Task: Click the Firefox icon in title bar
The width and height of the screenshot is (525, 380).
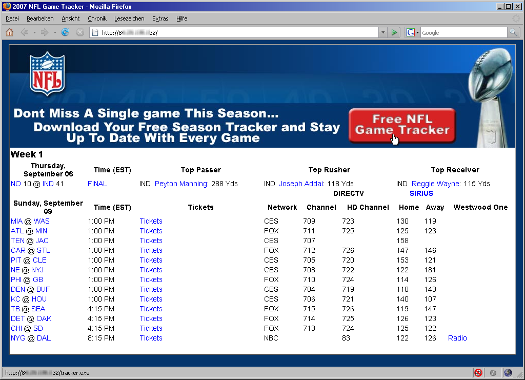Action: [7, 6]
